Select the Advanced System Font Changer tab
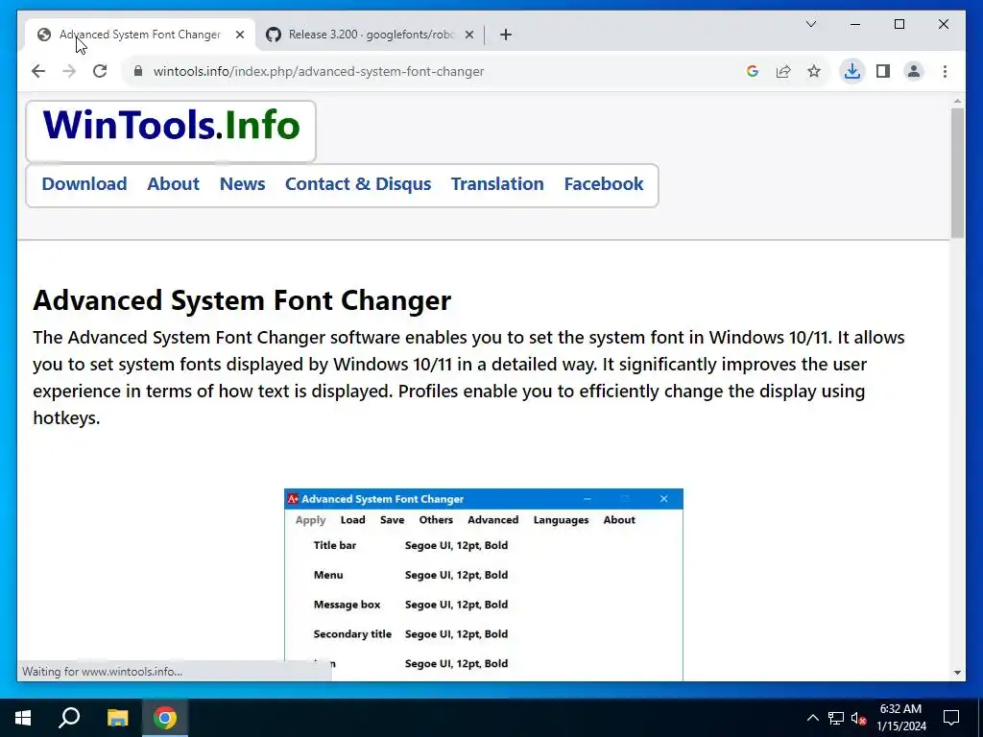Screen dimensions: 983x737 tap(140, 35)
